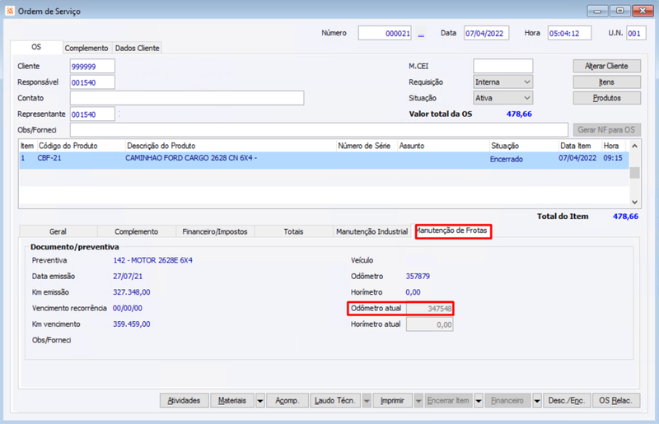The width and height of the screenshot is (659, 424).
Task: Expand the arrow beside Encerrar Item
Action: click(x=479, y=401)
